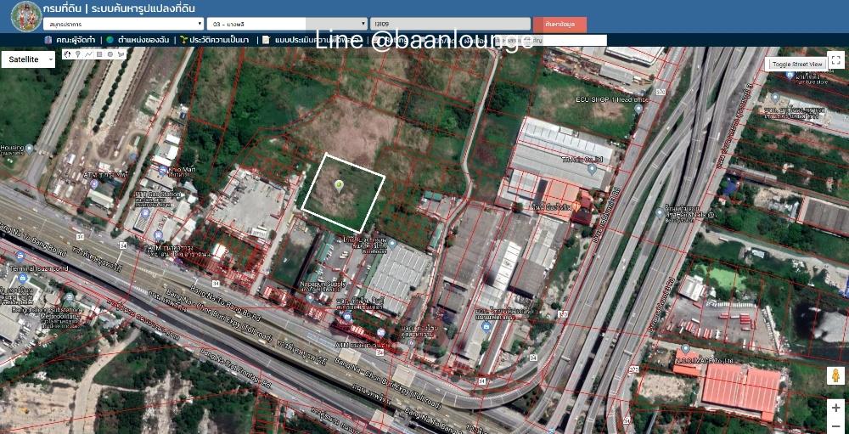
Task: Open the district dropdown 03 - บางพลี
Action: tap(287, 24)
